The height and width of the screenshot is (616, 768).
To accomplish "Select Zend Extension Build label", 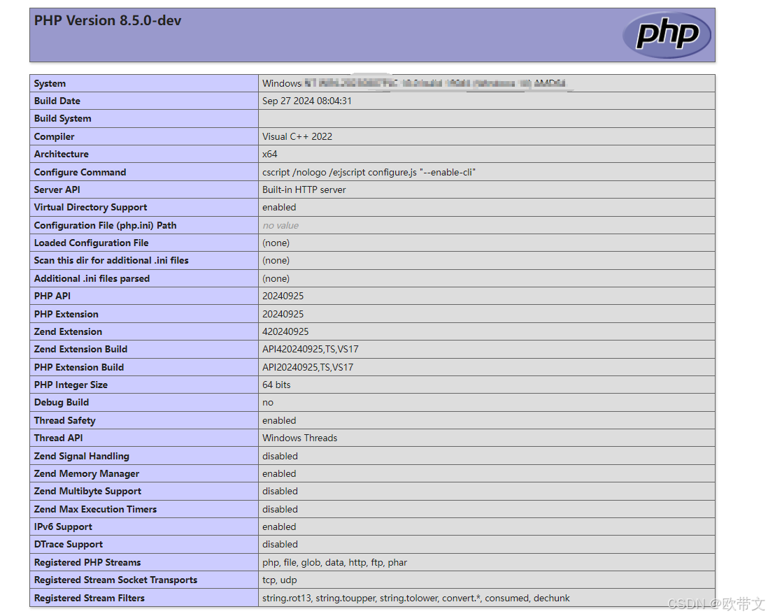I will coord(81,349).
